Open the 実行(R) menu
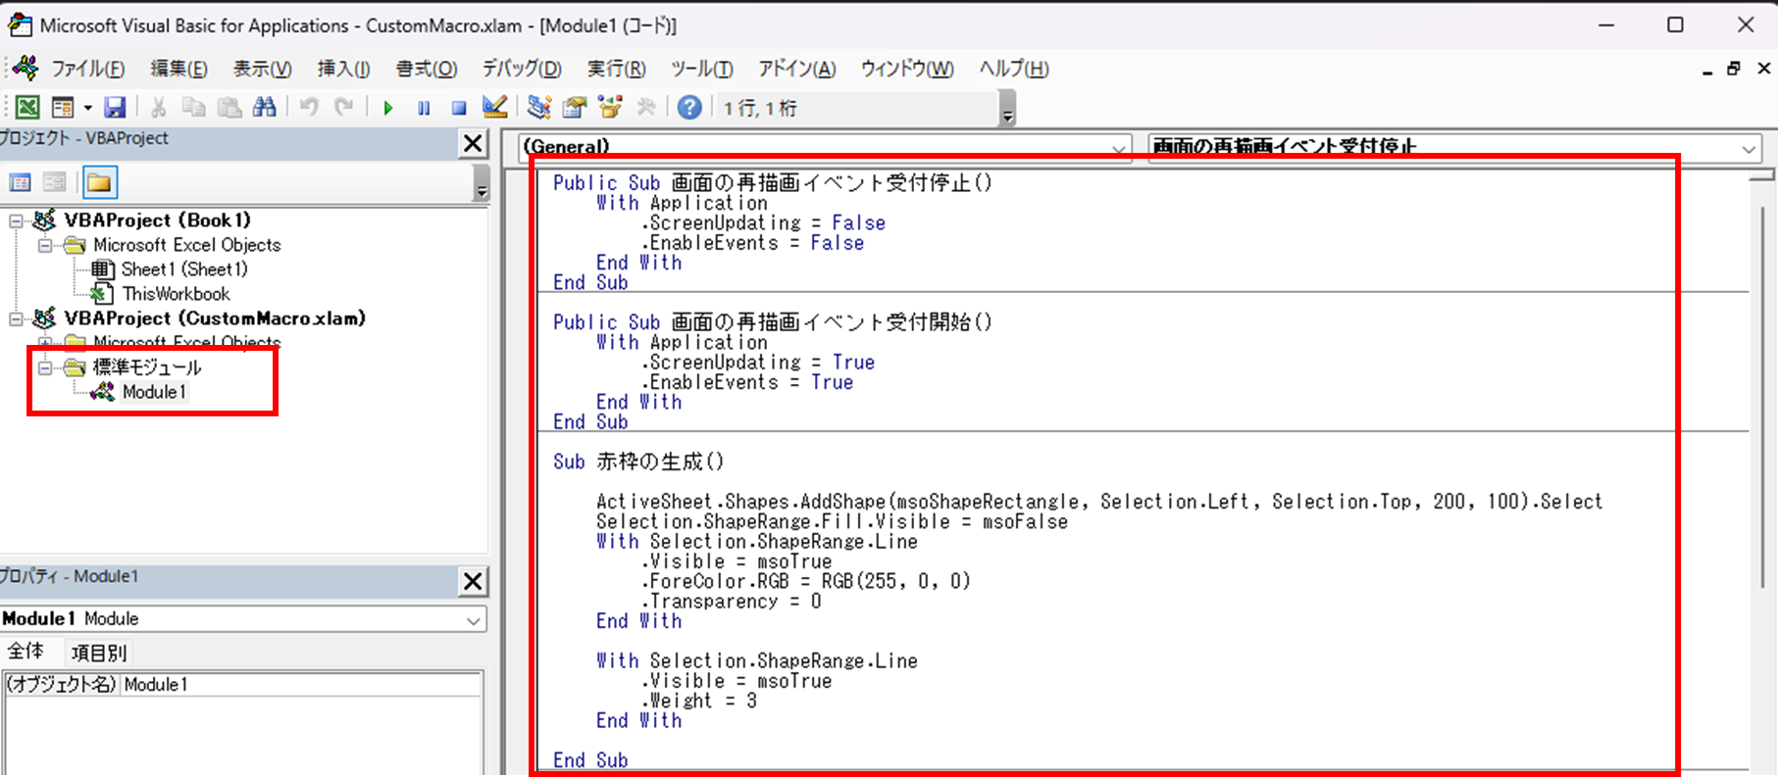 616,69
